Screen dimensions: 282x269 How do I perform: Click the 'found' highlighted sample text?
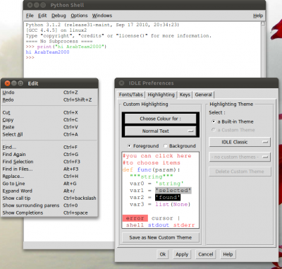coord(168,197)
